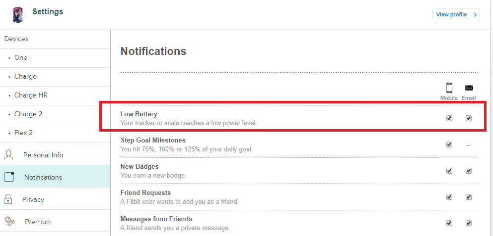
Task: Uncheck Low Battery email notification
Action: [469, 119]
